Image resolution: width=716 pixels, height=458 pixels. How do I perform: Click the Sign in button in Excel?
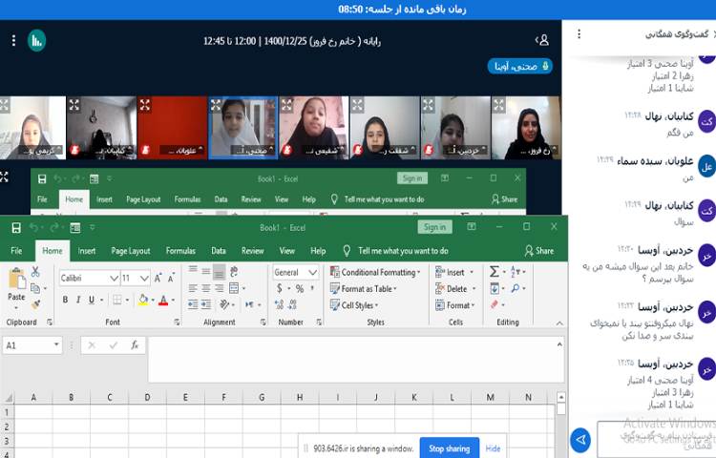tap(434, 227)
